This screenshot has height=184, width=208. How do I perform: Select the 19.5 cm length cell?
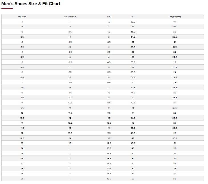click(x=174, y=27)
